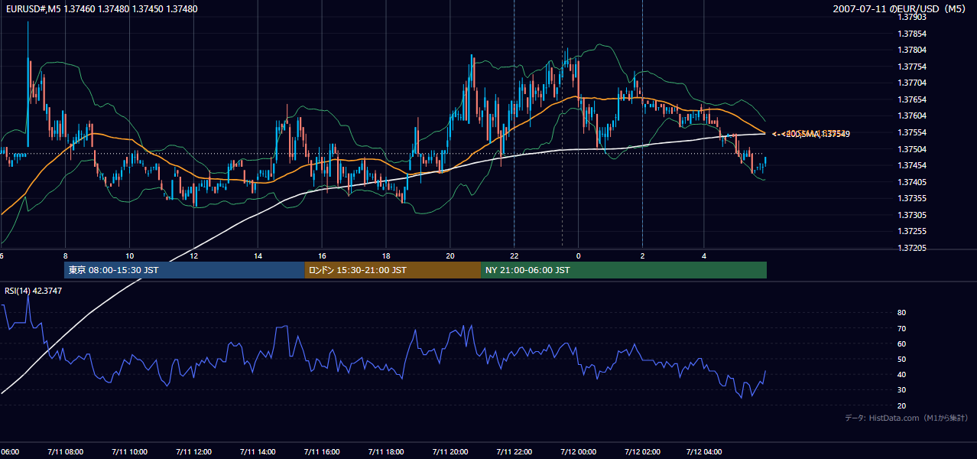Click bottom time label 7/11 16:00
The image size is (977, 459).
[x=322, y=452]
